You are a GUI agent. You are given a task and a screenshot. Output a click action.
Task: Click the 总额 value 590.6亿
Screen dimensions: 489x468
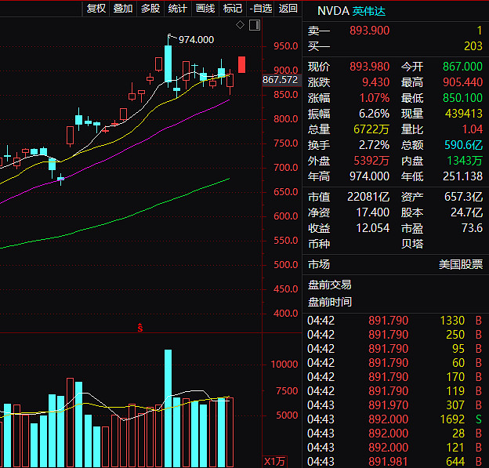pos(463,145)
